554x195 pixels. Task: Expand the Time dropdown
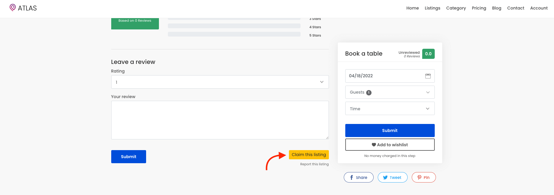390,108
